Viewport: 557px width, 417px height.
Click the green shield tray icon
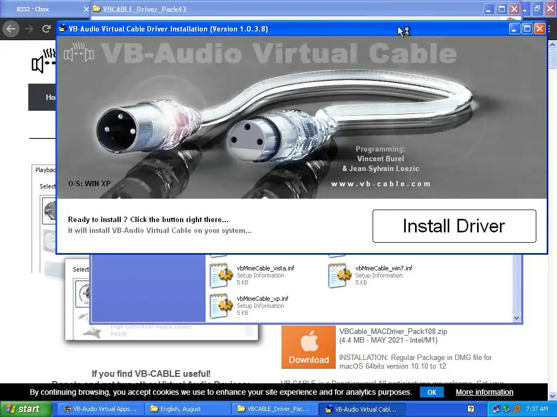(x=506, y=409)
